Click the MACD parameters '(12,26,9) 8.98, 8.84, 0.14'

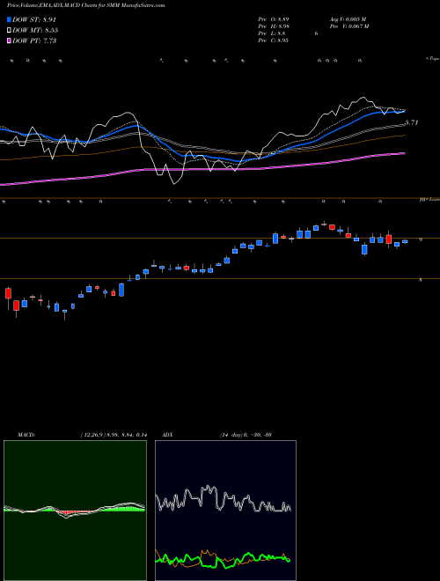pyautogui.click(x=114, y=435)
